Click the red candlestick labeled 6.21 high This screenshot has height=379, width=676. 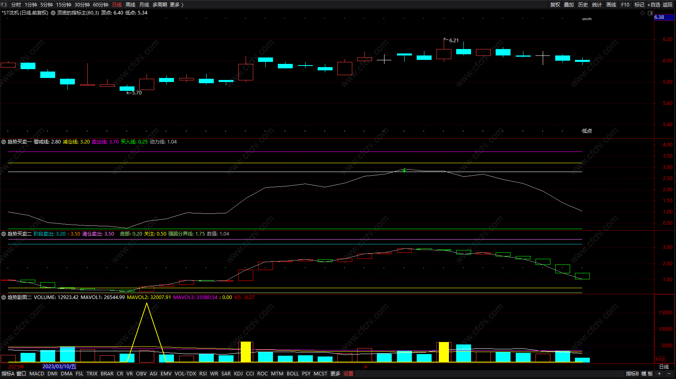pyautogui.click(x=444, y=54)
